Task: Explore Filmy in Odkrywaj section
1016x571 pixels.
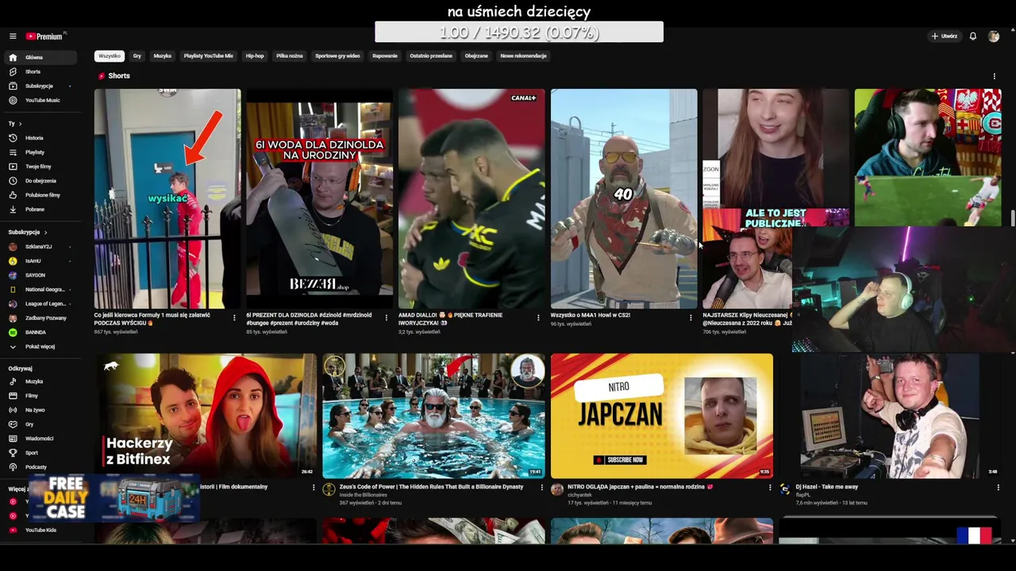Action: [x=39, y=396]
